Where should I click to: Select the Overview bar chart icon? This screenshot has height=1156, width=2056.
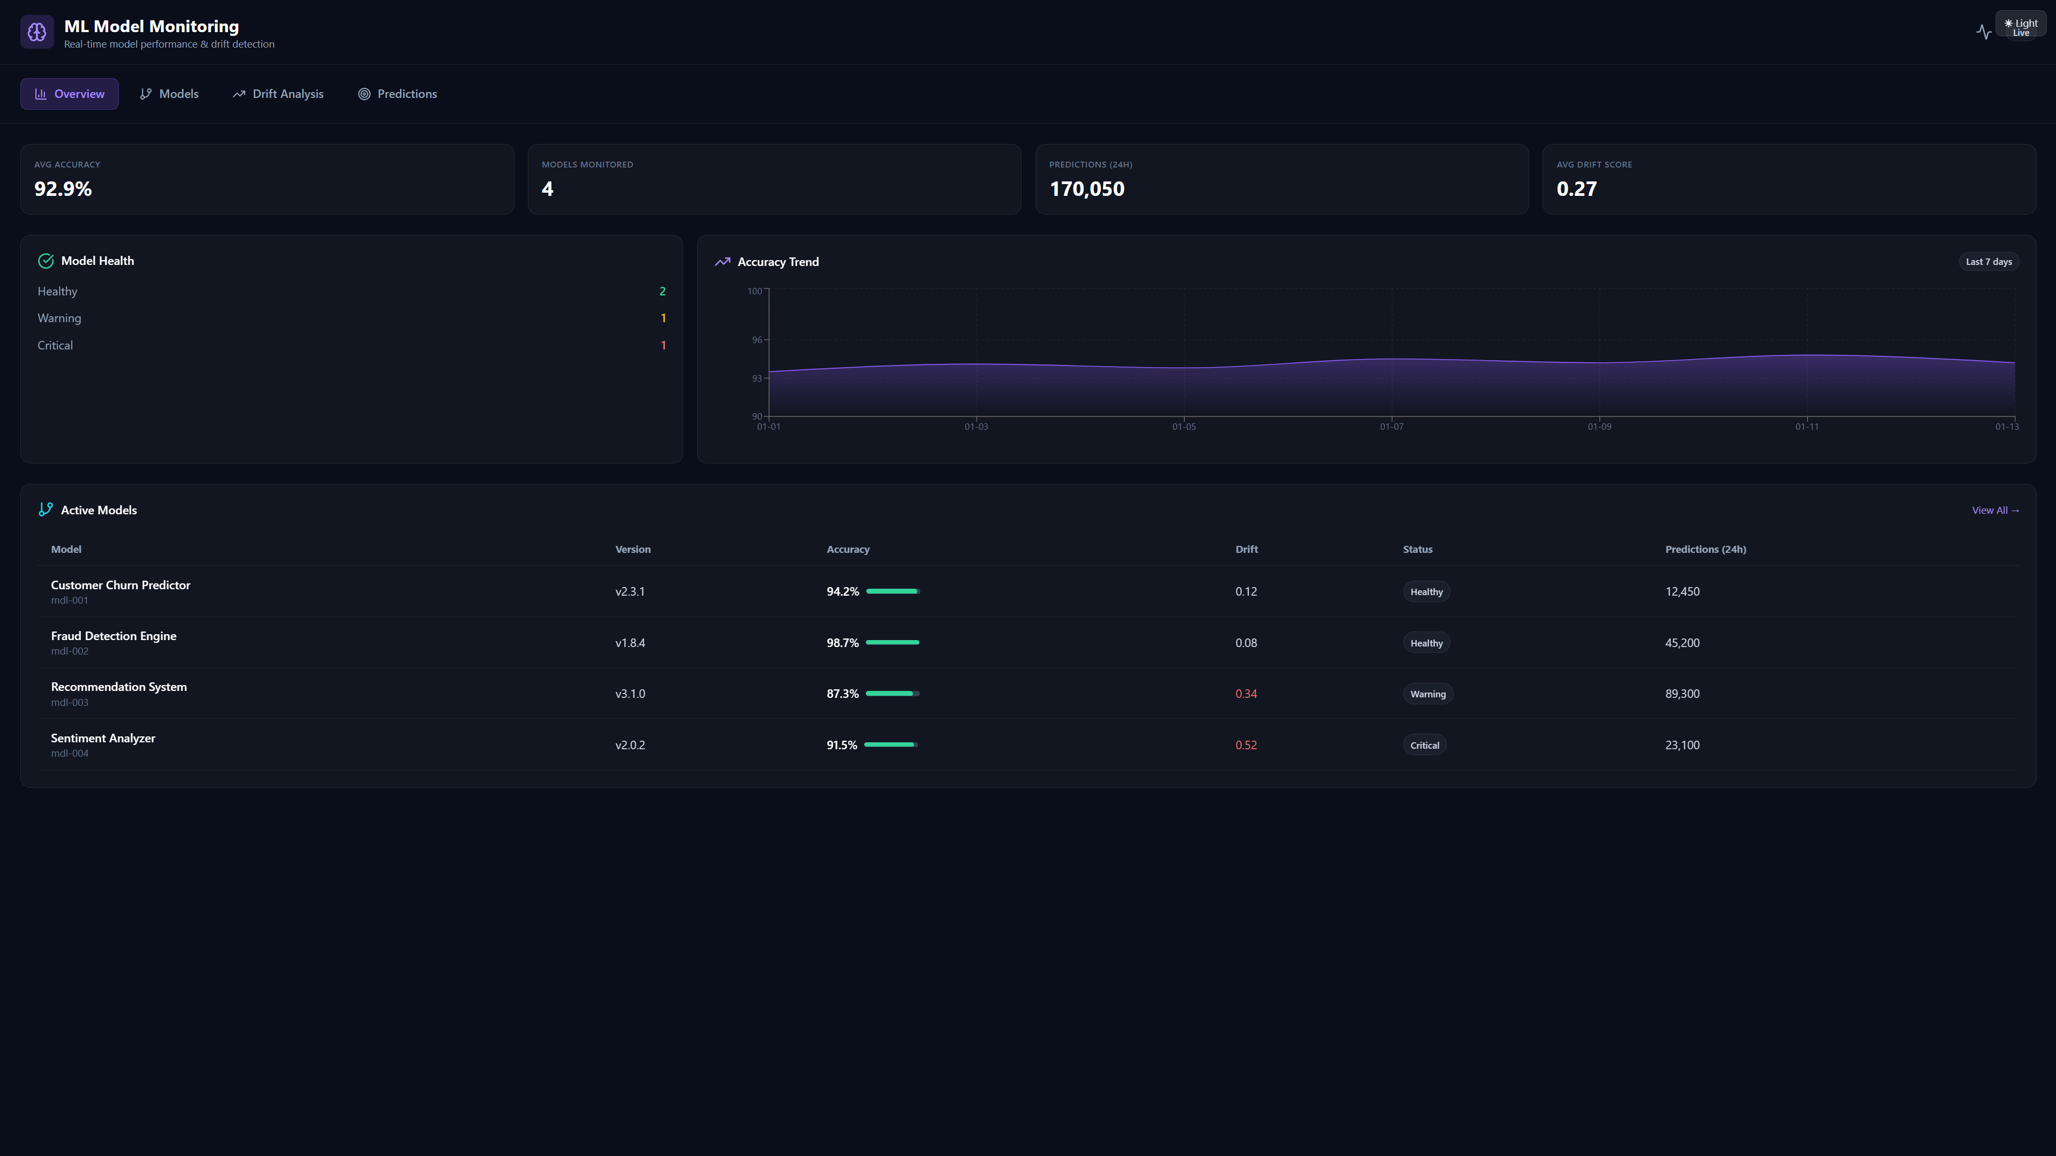[x=41, y=93]
